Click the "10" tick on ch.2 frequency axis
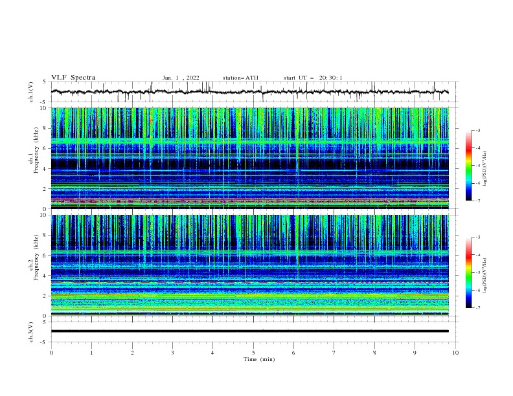The width and height of the screenshot is (513, 396). 44,215
